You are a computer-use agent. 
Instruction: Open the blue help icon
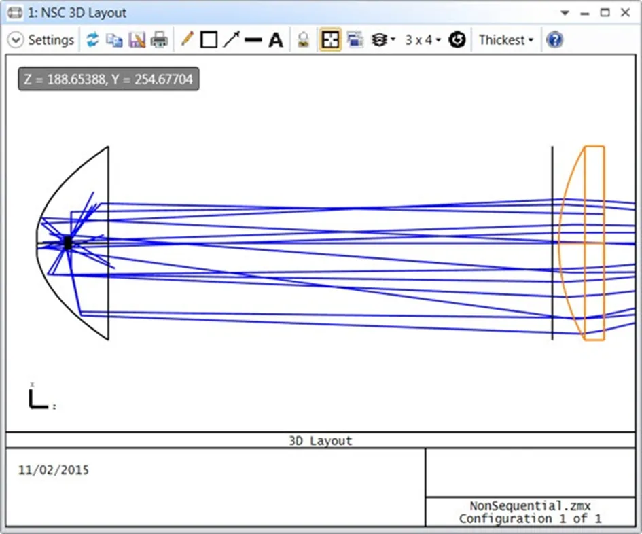click(554, 40)
